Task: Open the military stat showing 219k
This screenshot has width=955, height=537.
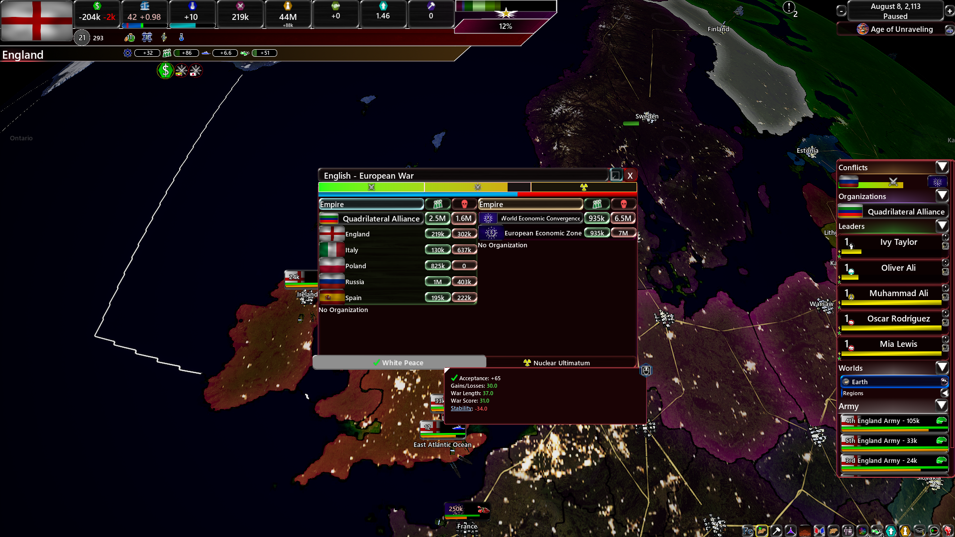Action: (240, 14)
